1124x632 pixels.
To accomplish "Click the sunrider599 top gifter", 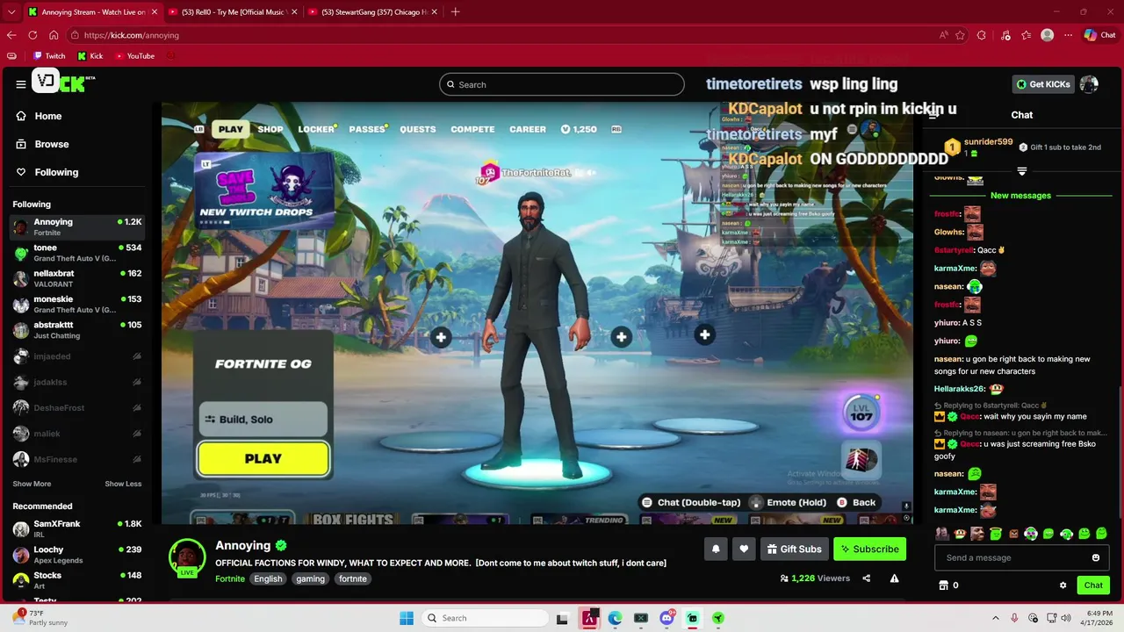I will [988, 141].
